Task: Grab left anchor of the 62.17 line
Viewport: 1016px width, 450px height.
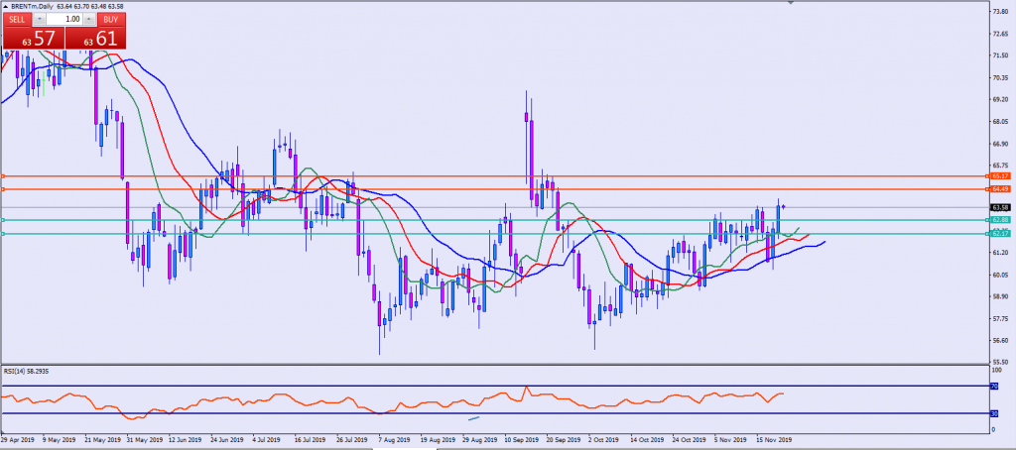Action: click(3, 234)
